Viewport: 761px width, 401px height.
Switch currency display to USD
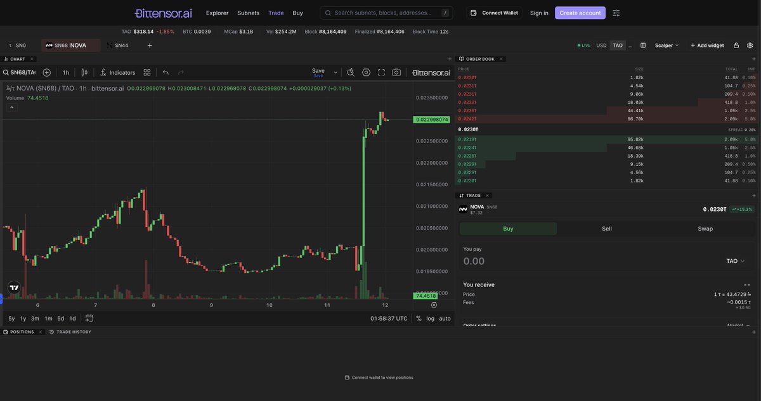pos(601,46)
